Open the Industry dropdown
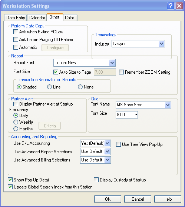 162,44
